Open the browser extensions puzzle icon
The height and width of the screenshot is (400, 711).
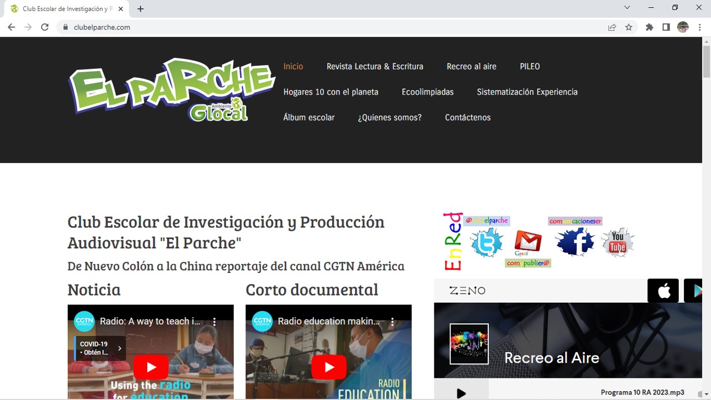[x=649, y=27]
